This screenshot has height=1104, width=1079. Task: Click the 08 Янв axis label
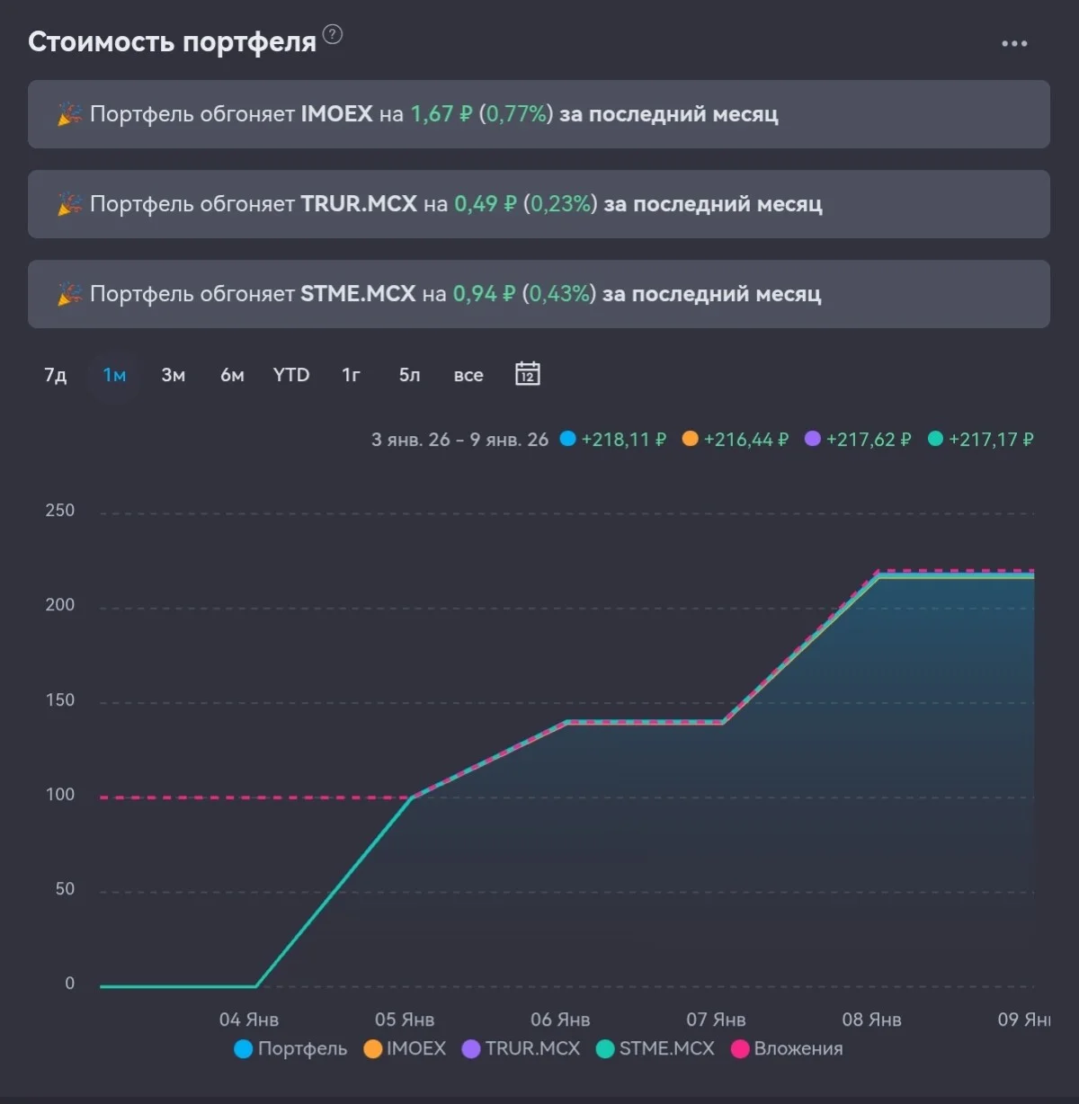tap(871, 1019)
